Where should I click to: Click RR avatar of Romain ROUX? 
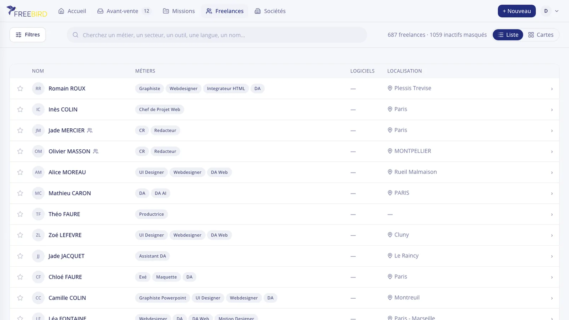(38, 89)
